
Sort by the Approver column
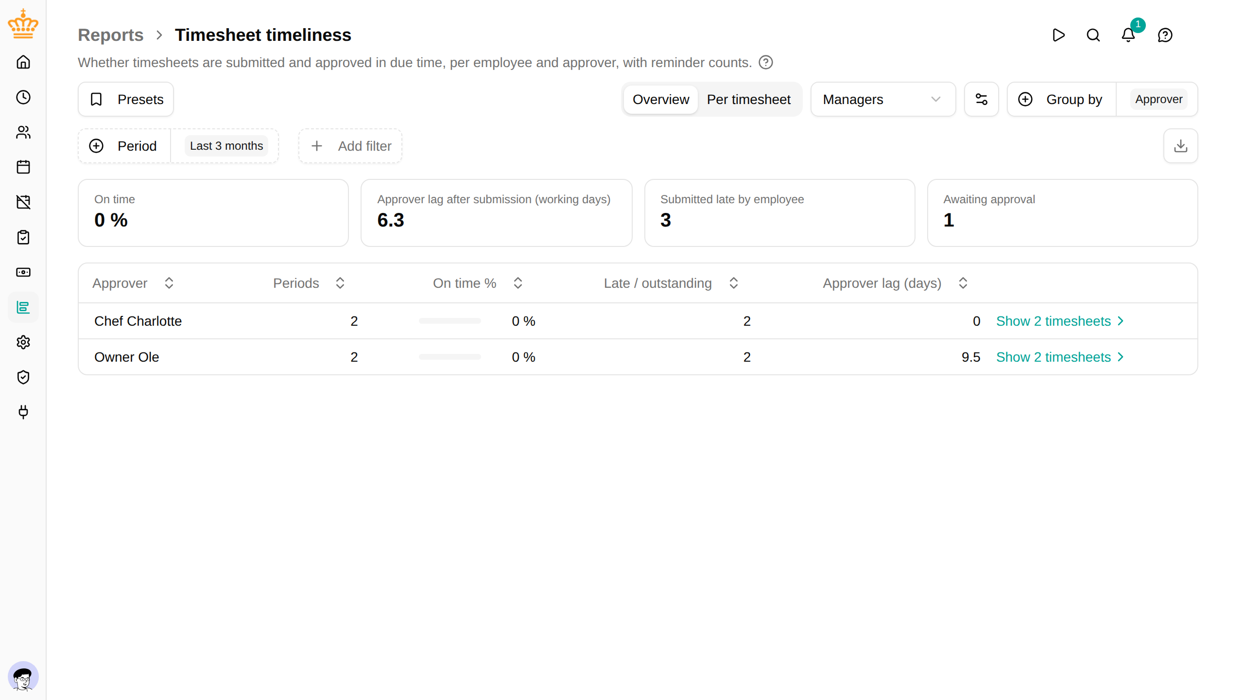pos(133,283)
